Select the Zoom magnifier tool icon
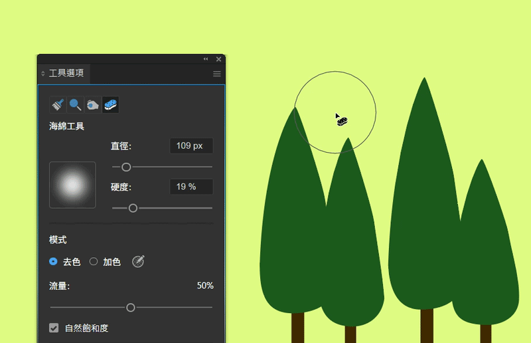This screenshot has width=531, height=343. pos(75,104)
